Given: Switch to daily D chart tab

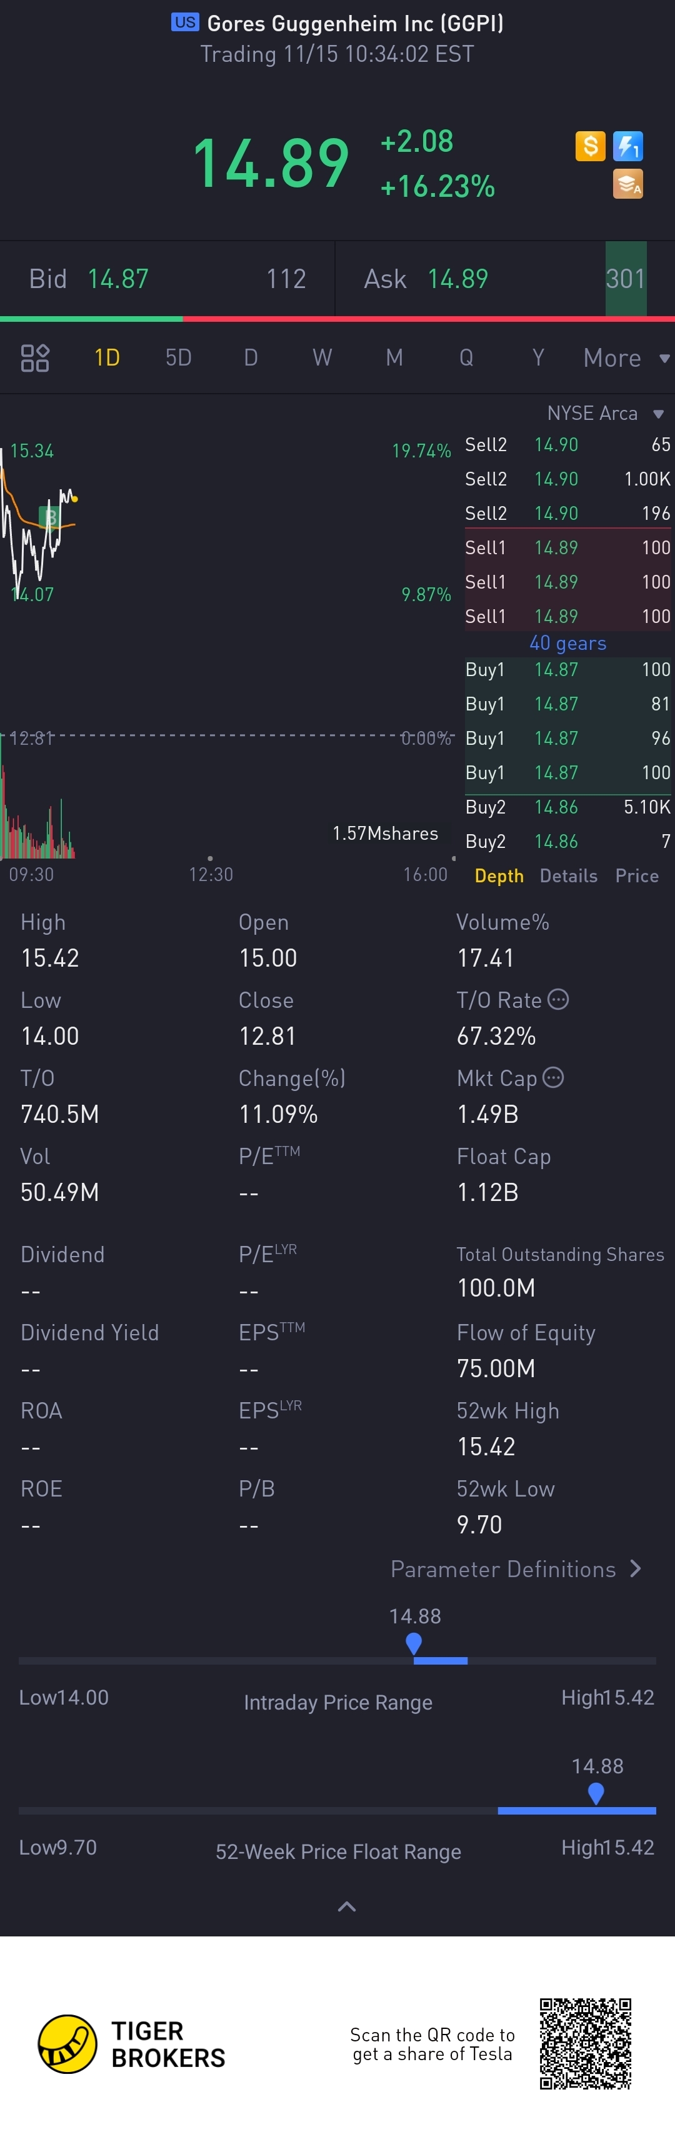Looking at the screenshot, I should [251, 357].
